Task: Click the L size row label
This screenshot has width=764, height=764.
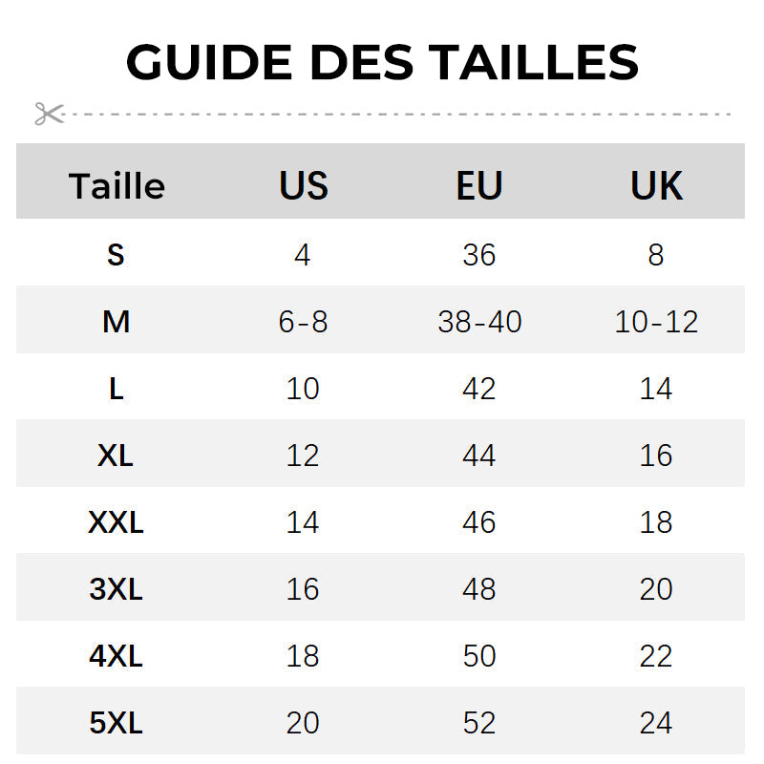Action: tap(116, 389)
